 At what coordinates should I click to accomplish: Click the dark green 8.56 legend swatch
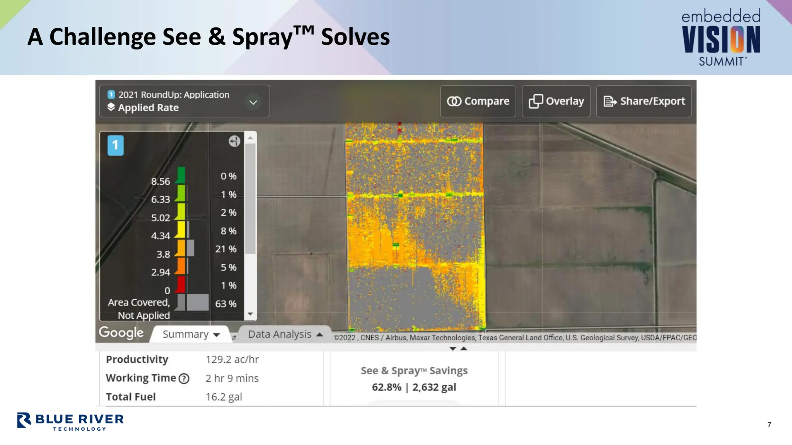tap(181, 175)
